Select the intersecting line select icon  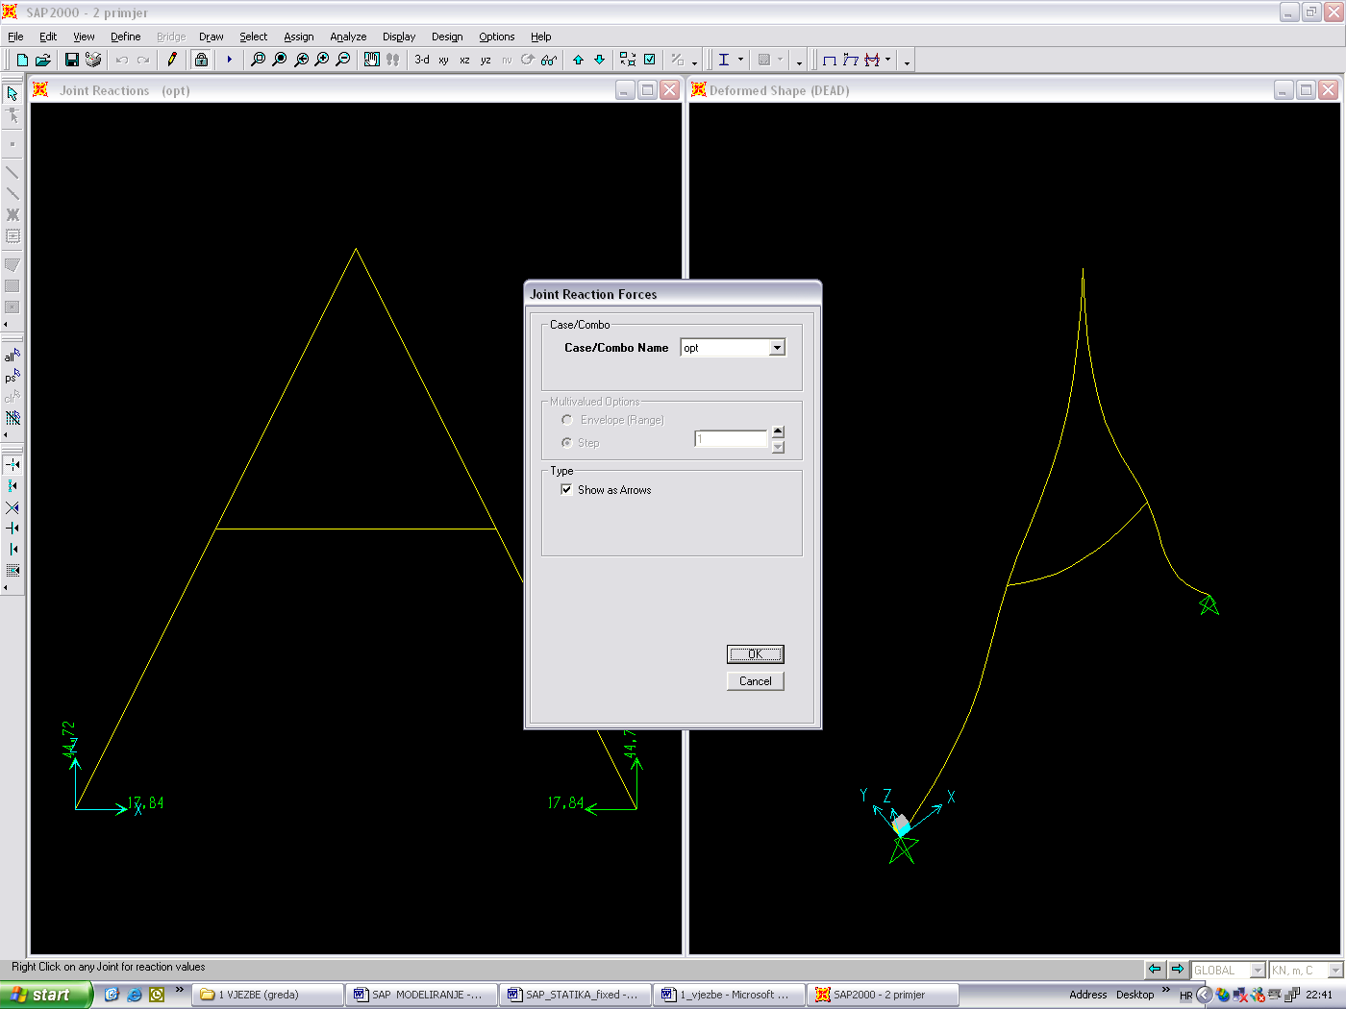click(x=12, y=418)
